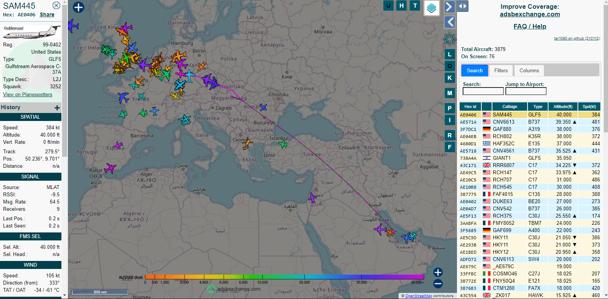Click the R map button
Screen dimensions: 608x299
coord(450,135)
